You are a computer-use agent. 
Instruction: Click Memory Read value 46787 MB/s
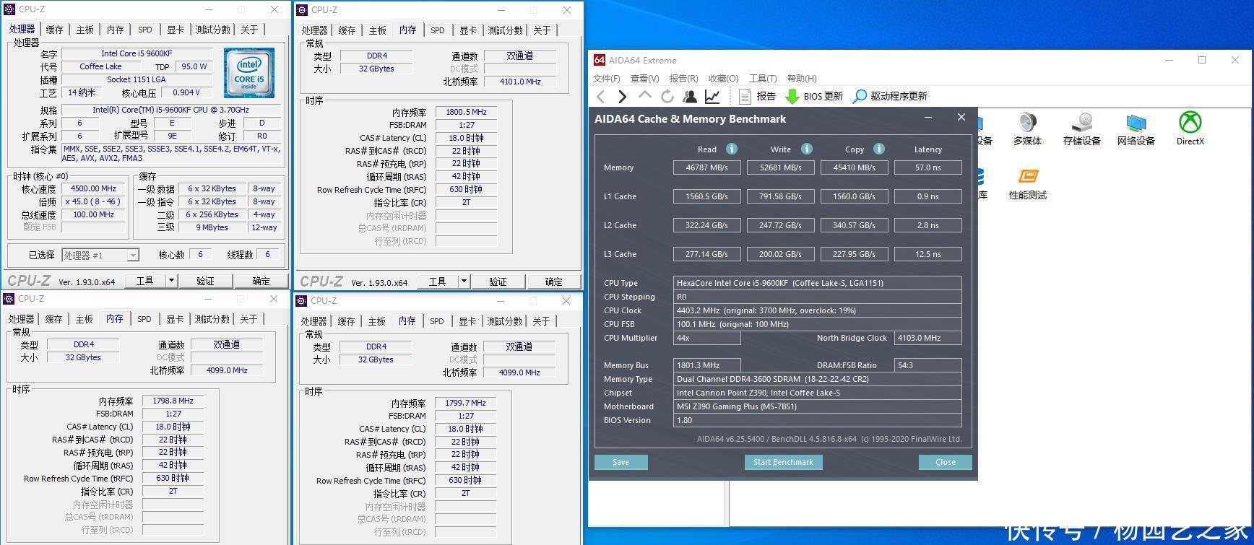click(706, 167)
